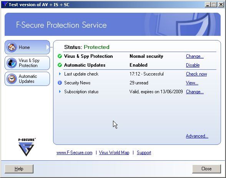Click the Check now link
The height and width of the screenshot is (178, 226).
click(196, 74)
